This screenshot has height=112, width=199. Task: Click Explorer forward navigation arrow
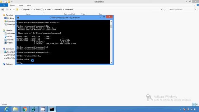7,10
